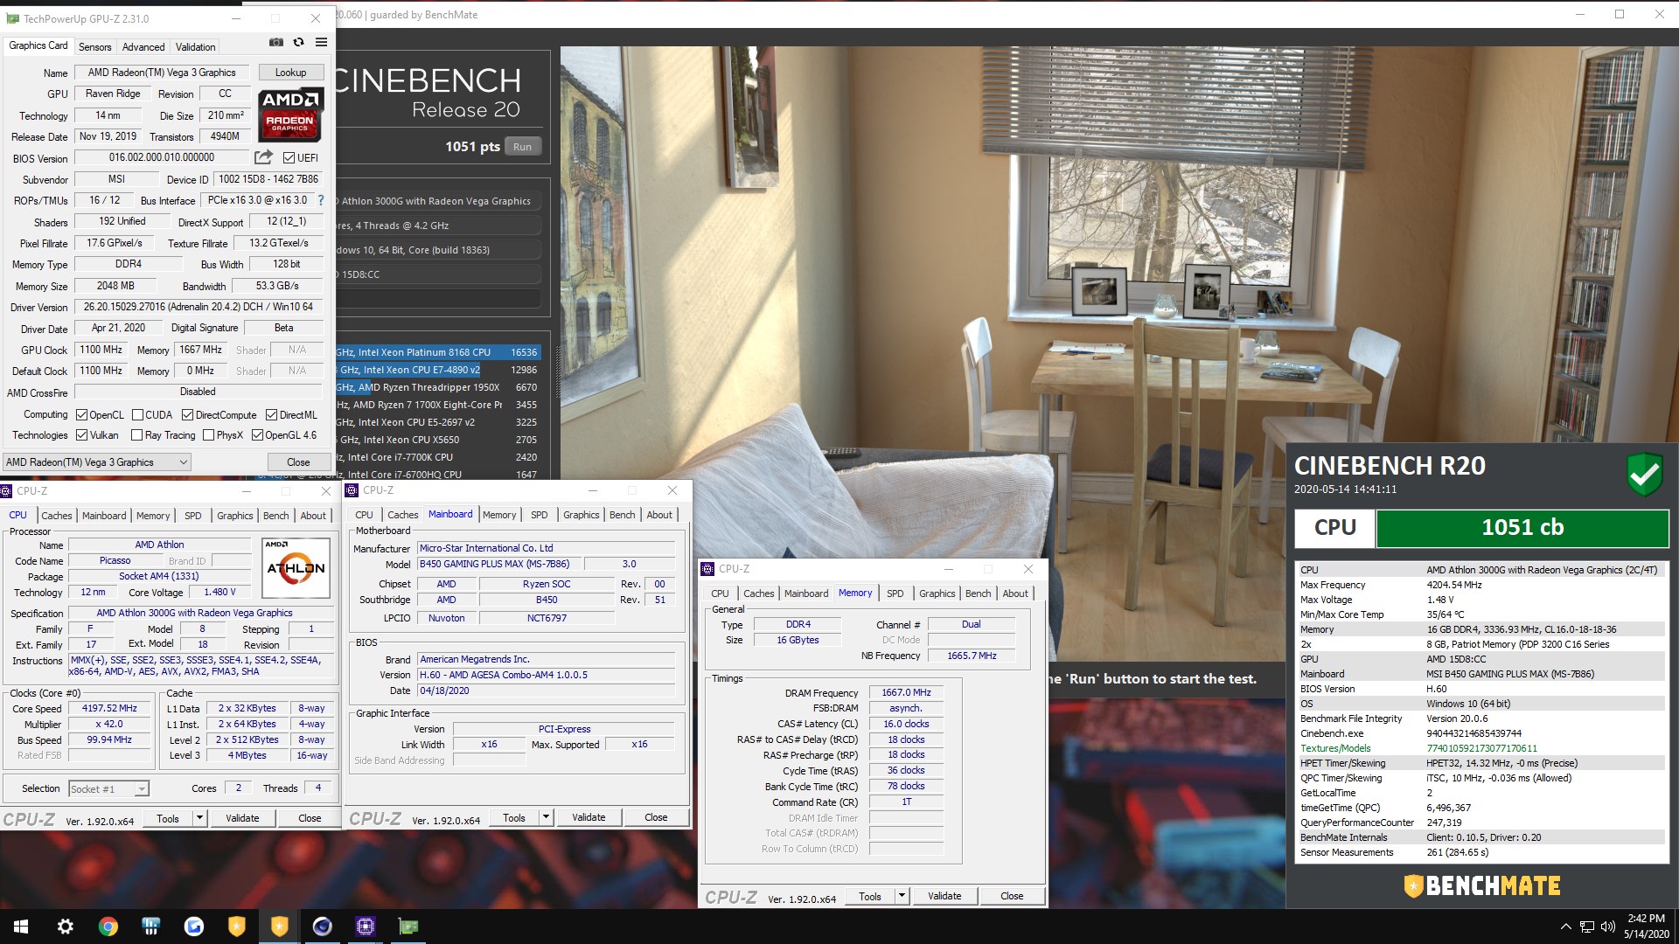Open Bench tab in CPU-Z Mainboard window
Image resolution: width=1679 pixels, height=944 pixels.
pyautogui.click(x=622, y=515)
